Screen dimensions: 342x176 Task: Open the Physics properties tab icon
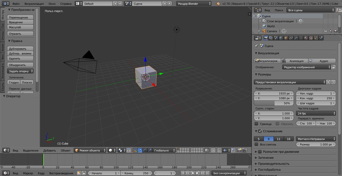[321, 38]
